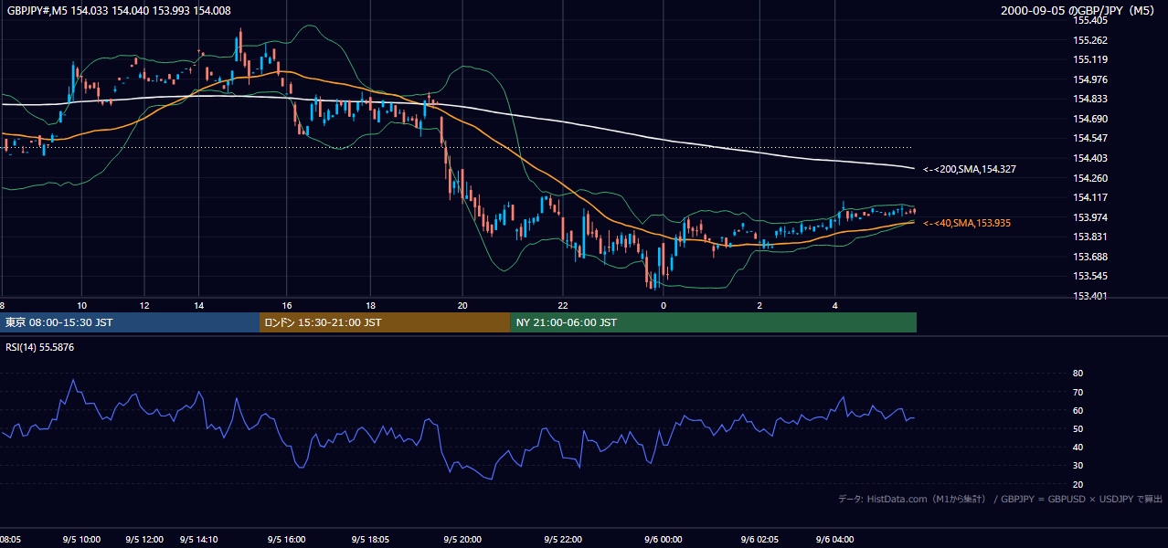1168x548 pixels.
Task: Click the 153.545 price axis label
Action: [1090, 276]
